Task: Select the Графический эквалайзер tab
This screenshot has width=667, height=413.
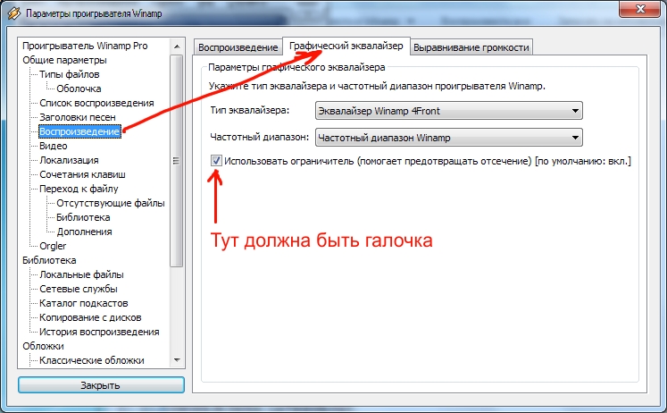Action: (346, 46)
